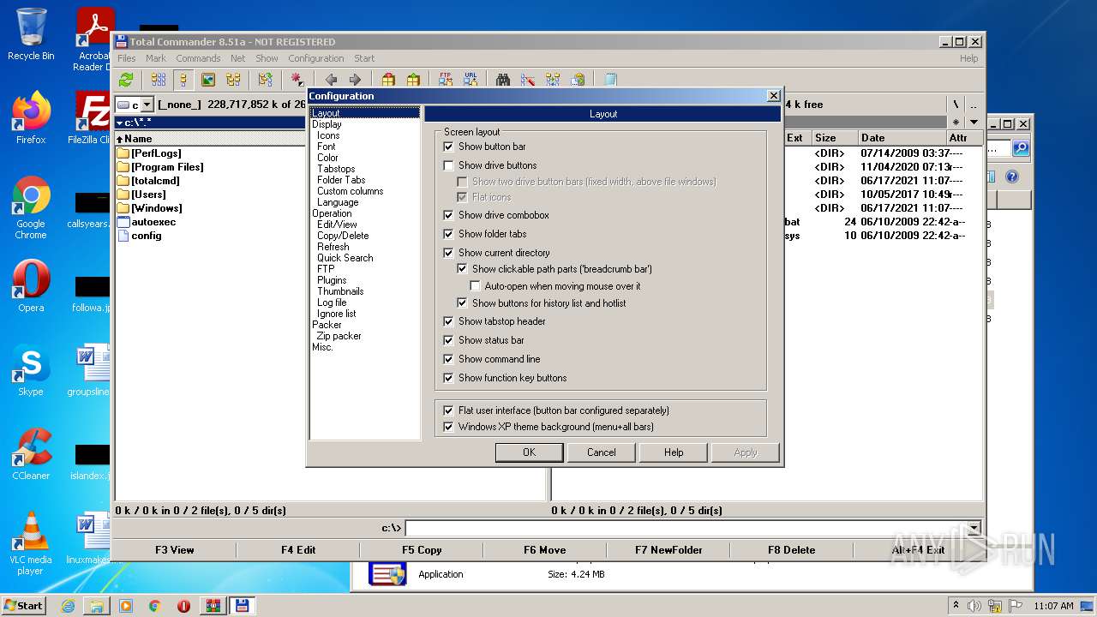Click the Total Commander floppy taskbar icon

coord(242,606)
